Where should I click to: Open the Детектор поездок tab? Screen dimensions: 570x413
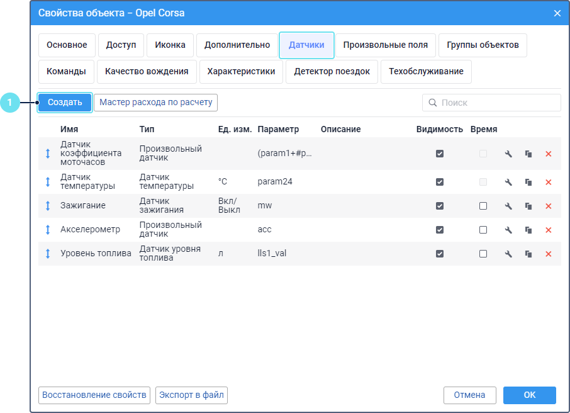332,72
